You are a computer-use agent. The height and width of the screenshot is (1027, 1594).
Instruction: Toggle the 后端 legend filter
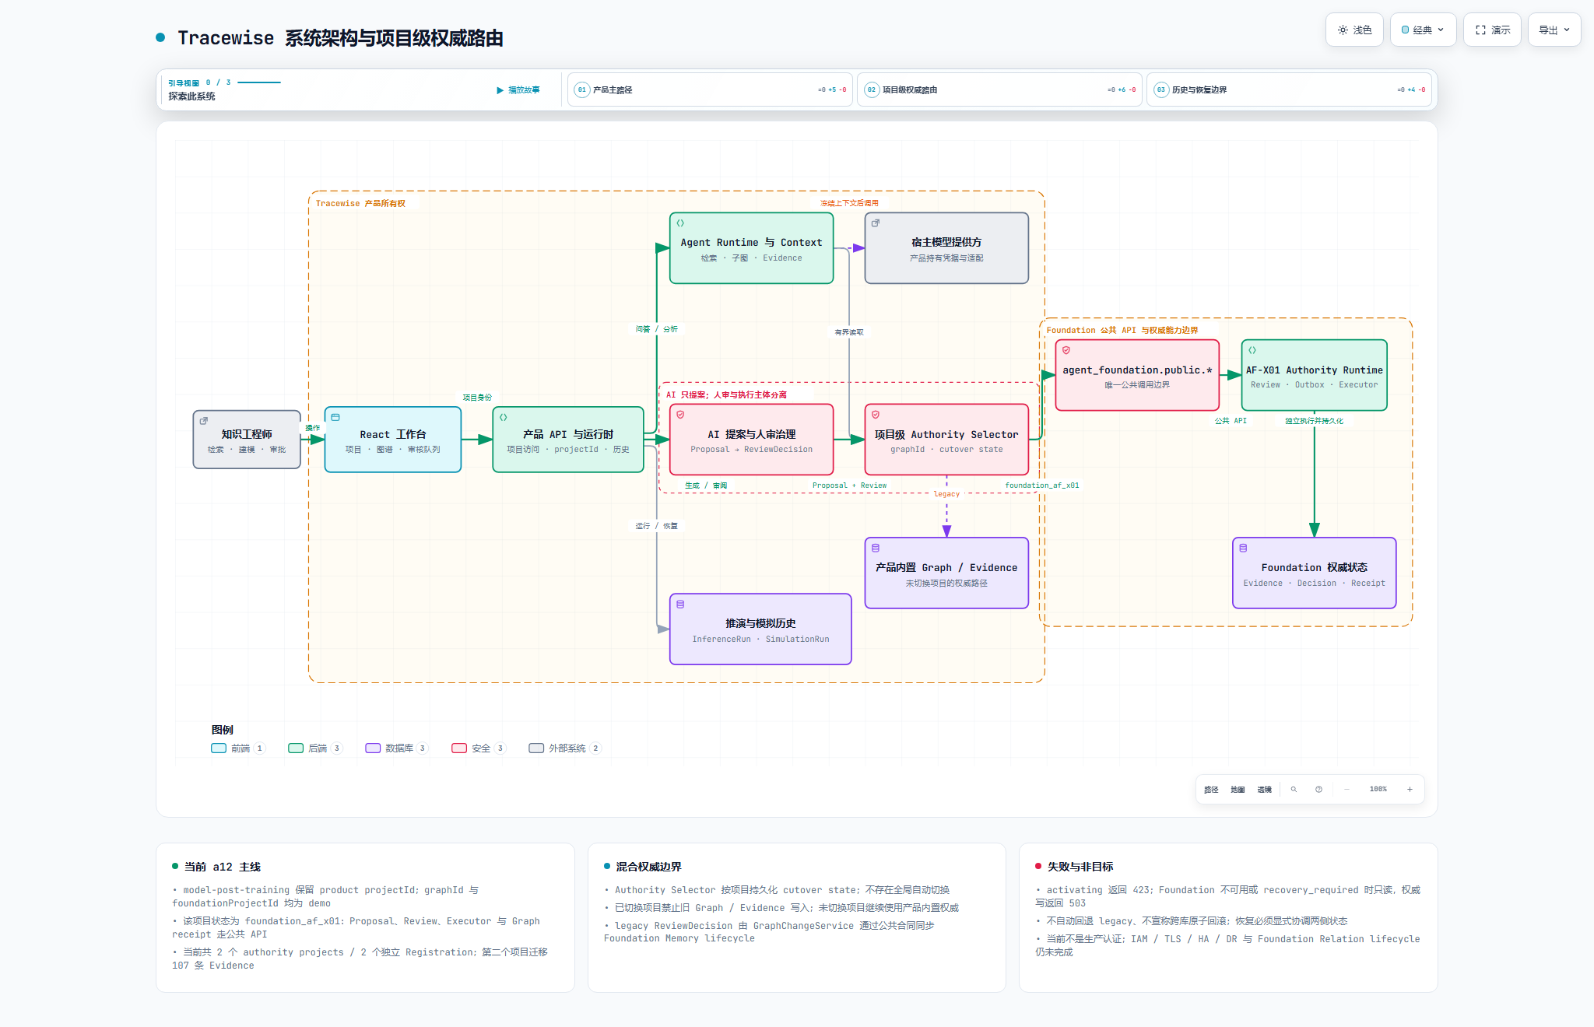(315, 748)
